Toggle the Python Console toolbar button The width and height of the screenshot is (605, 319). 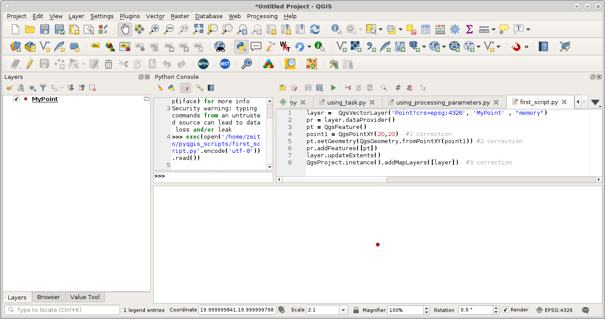coord(241,47)
